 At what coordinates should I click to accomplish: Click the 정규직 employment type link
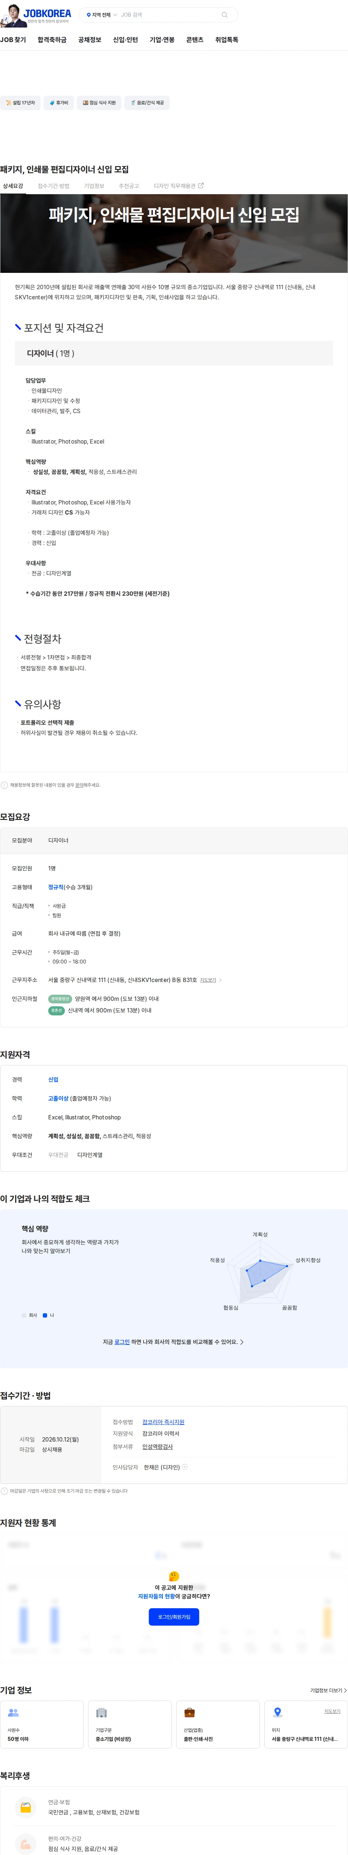pyautogui.click(x=56, y=887)
